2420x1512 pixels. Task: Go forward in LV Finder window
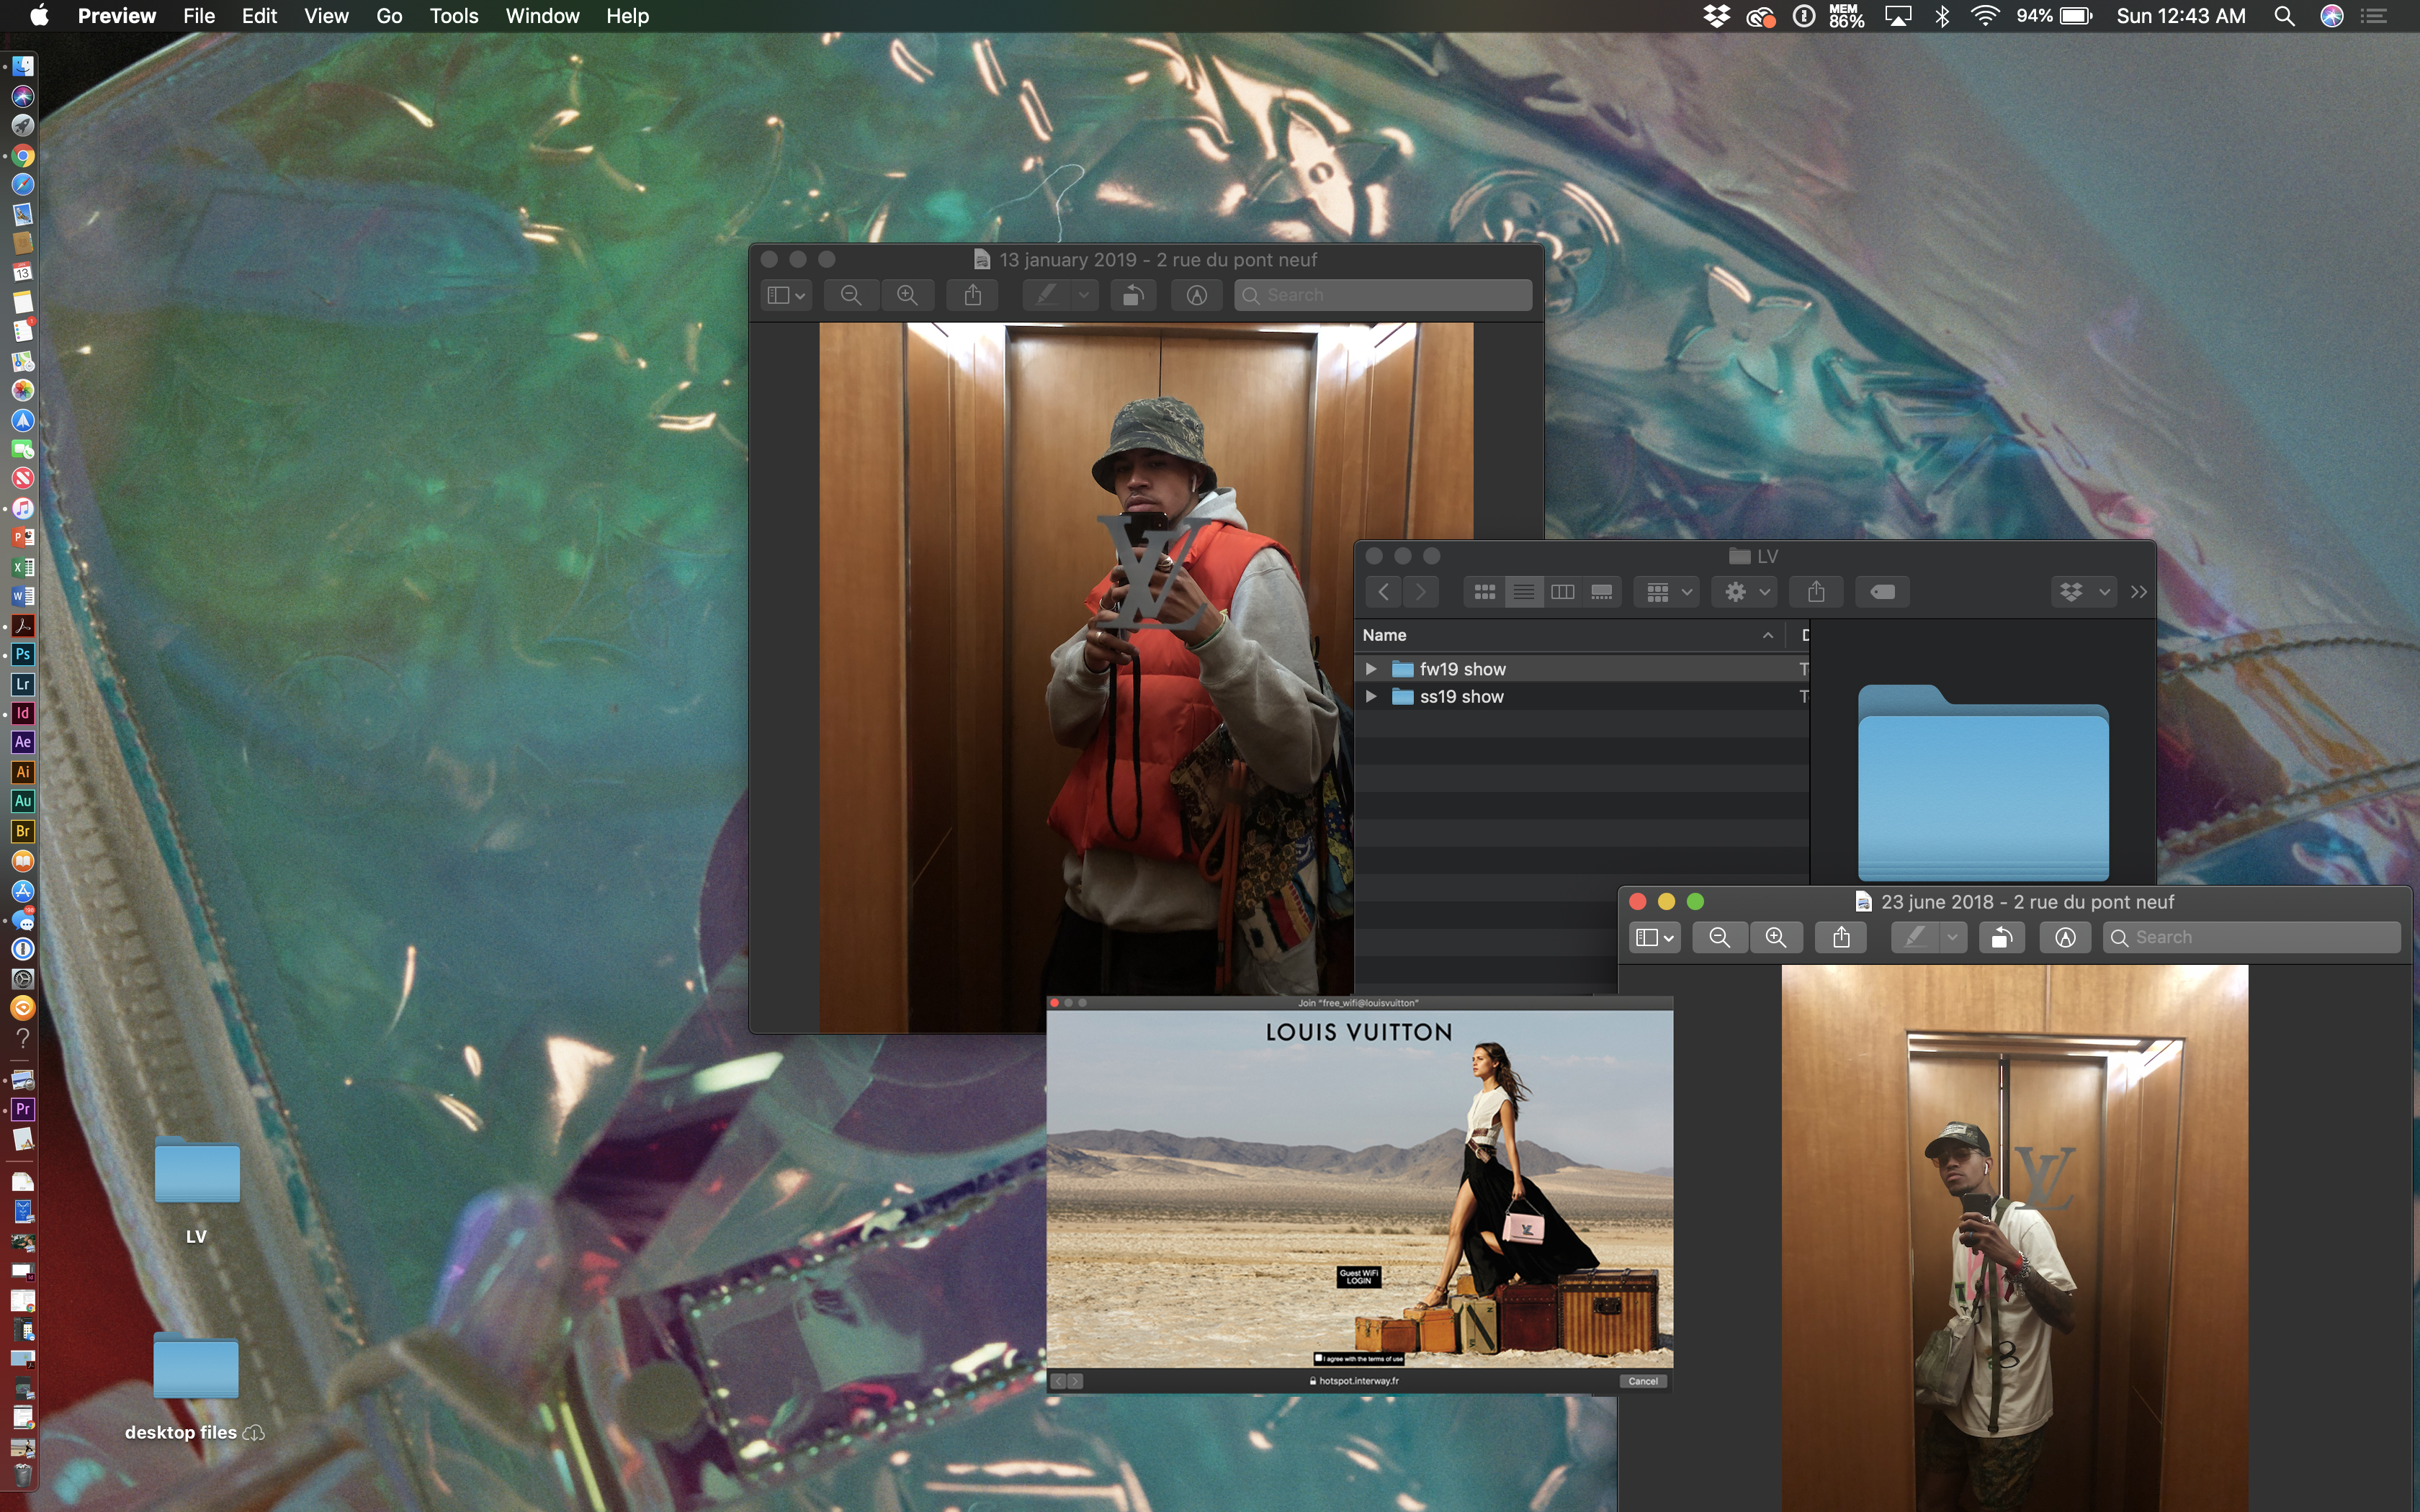click(x=1421, y=592)
